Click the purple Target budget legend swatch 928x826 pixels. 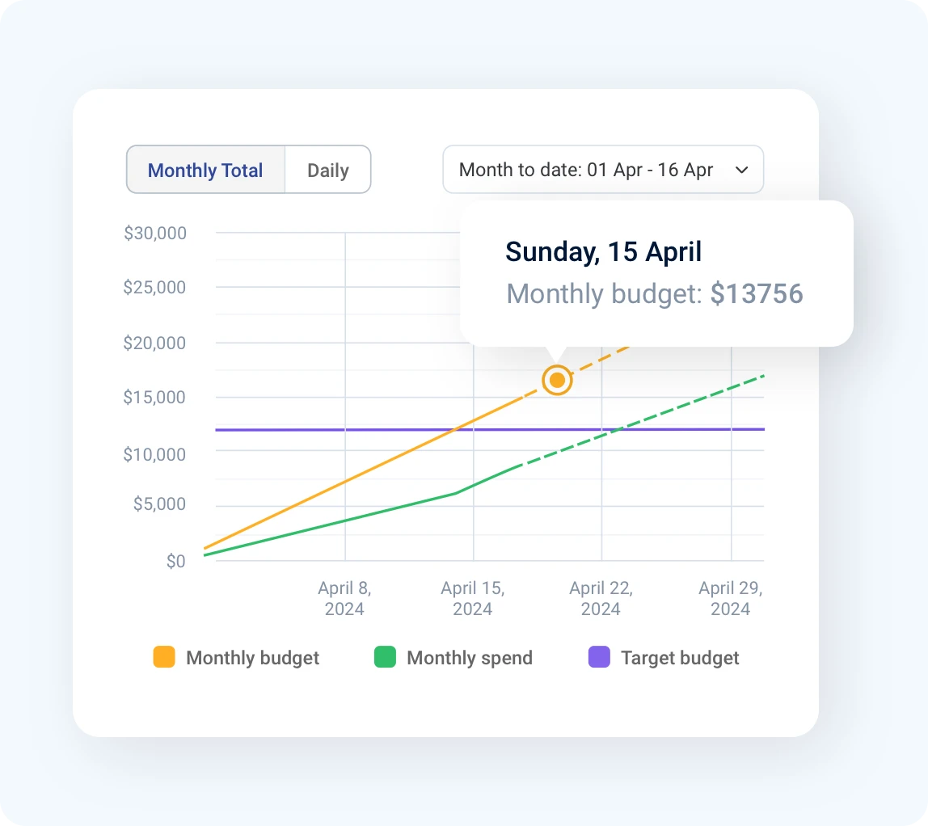[x=599, y=658]
